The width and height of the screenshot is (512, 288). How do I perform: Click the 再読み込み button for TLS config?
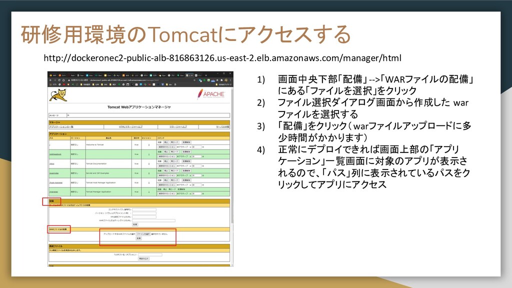click(143, 258)
